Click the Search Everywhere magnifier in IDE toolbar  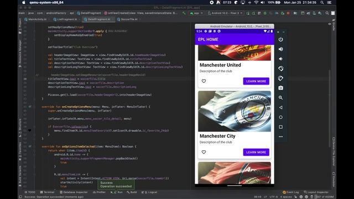click(327, 13)
